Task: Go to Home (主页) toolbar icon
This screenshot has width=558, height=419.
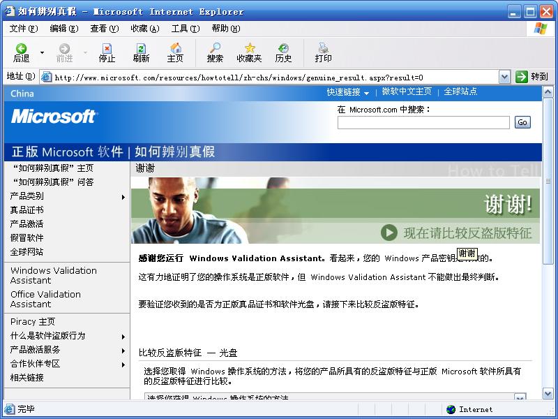Action: click(x=176, y=53)
